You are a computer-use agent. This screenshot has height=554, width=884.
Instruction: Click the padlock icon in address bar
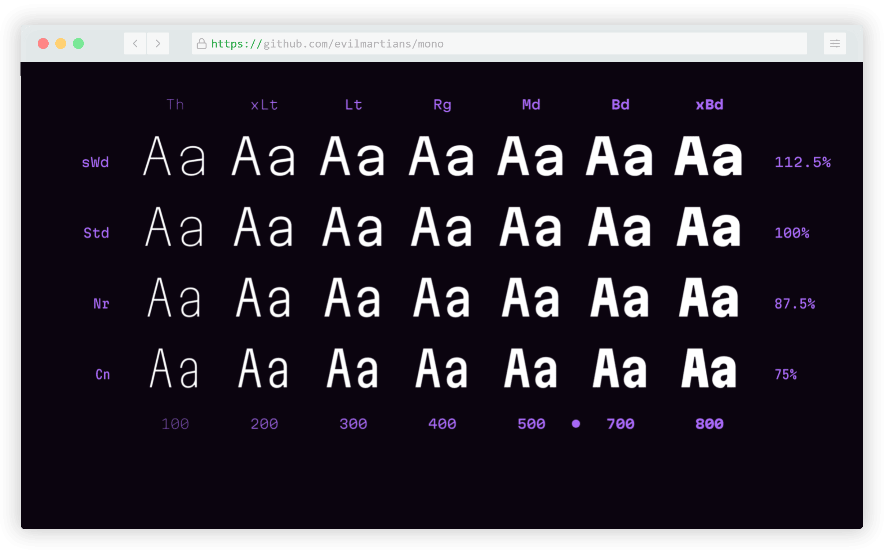201,43
